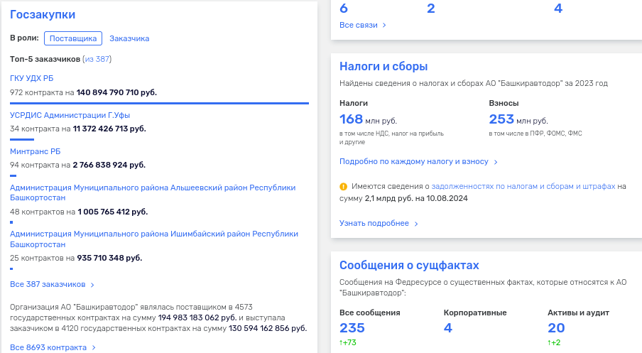Click amount 11 372 426 713 руб.
Screen dimensions: 642x353
pyautogui.click(x=109, y=129)
